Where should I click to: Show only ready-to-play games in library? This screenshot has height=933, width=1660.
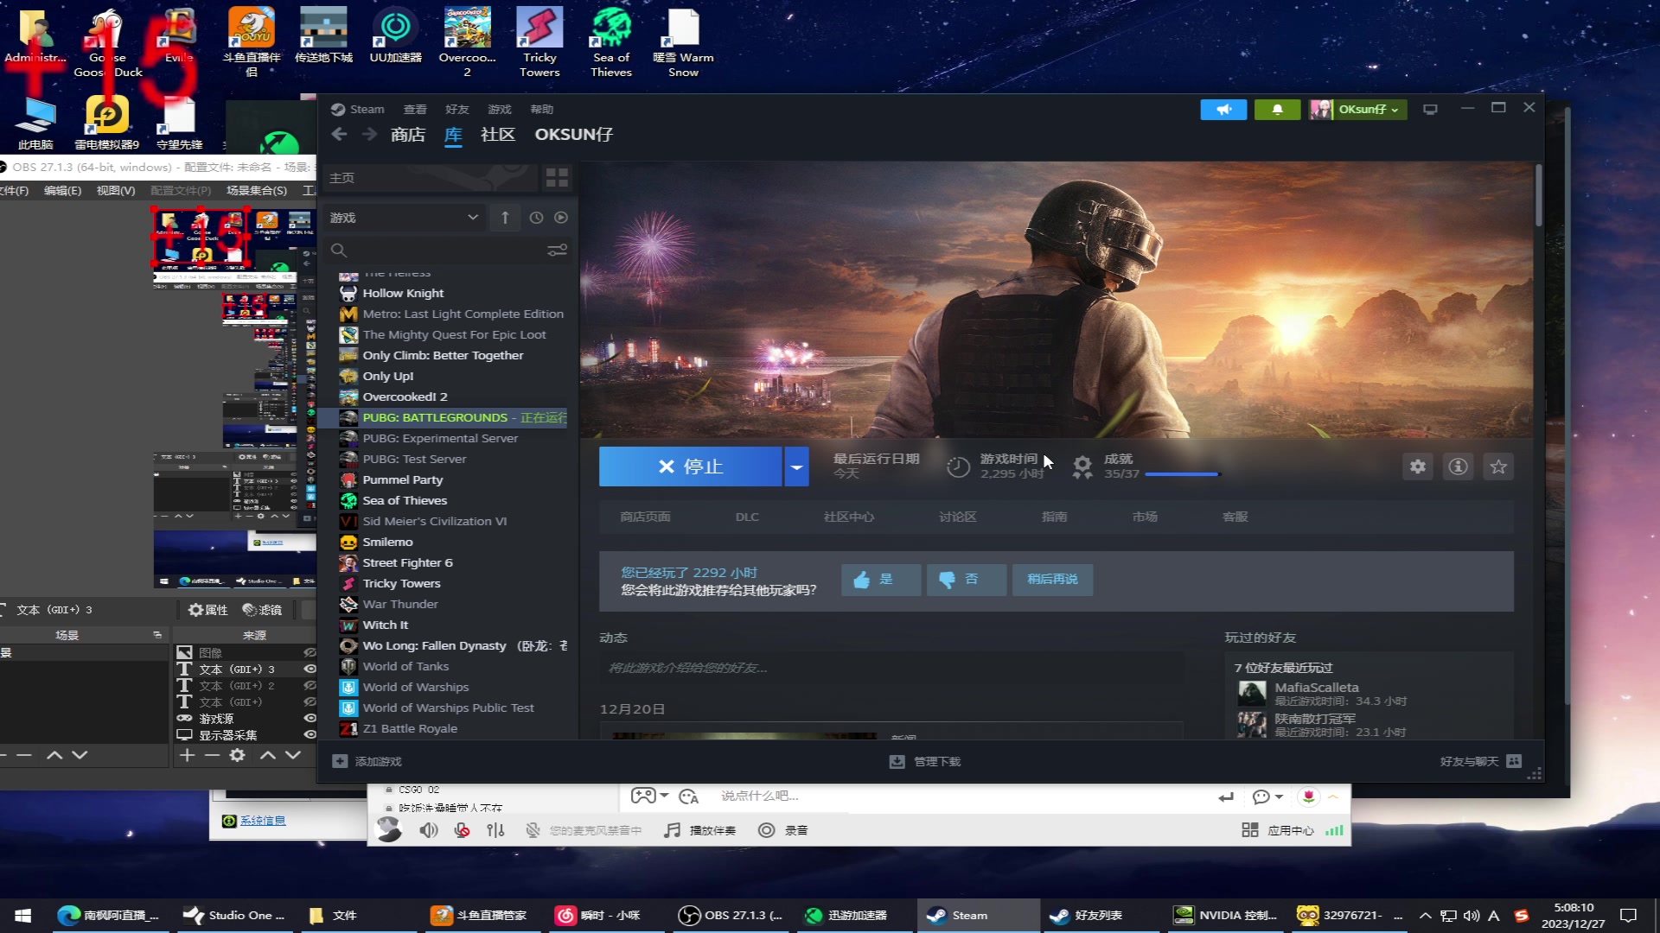561,218
